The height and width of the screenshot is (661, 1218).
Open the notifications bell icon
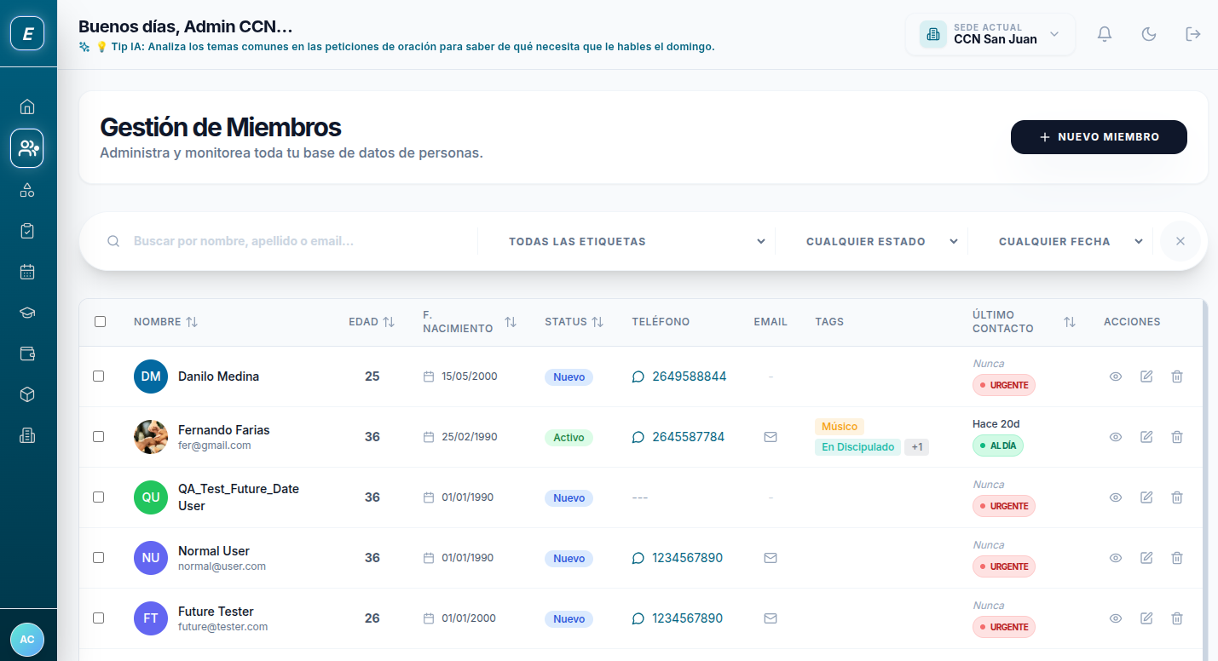coord(1105,34)
